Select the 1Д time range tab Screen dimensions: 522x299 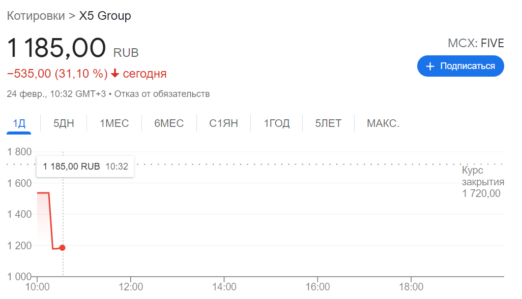(x=19, y=123)
